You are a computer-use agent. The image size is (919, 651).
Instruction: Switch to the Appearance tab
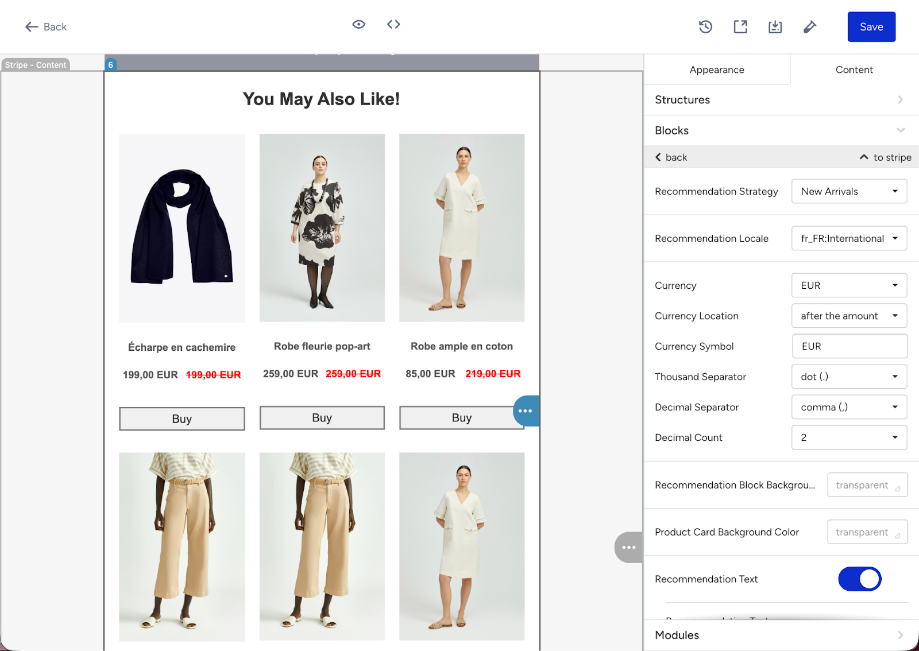[x=717, y=69]
